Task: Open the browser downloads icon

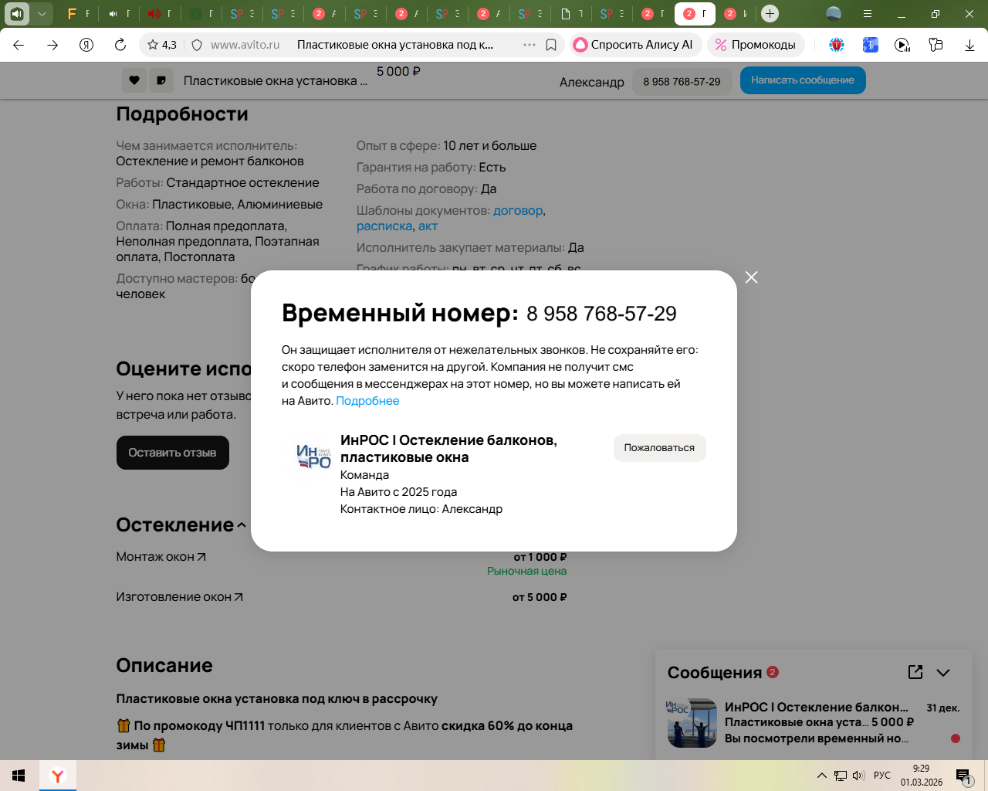Action: [x=969, y=45]
